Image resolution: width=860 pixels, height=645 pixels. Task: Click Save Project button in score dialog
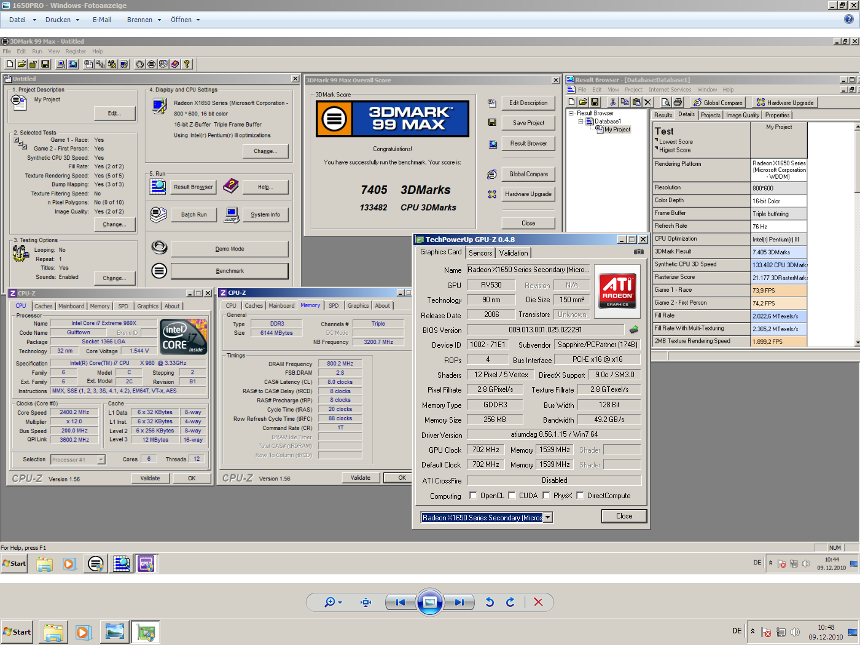point(528,123)
